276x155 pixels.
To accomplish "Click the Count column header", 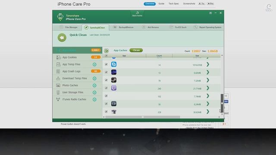I will coord(159,56).
